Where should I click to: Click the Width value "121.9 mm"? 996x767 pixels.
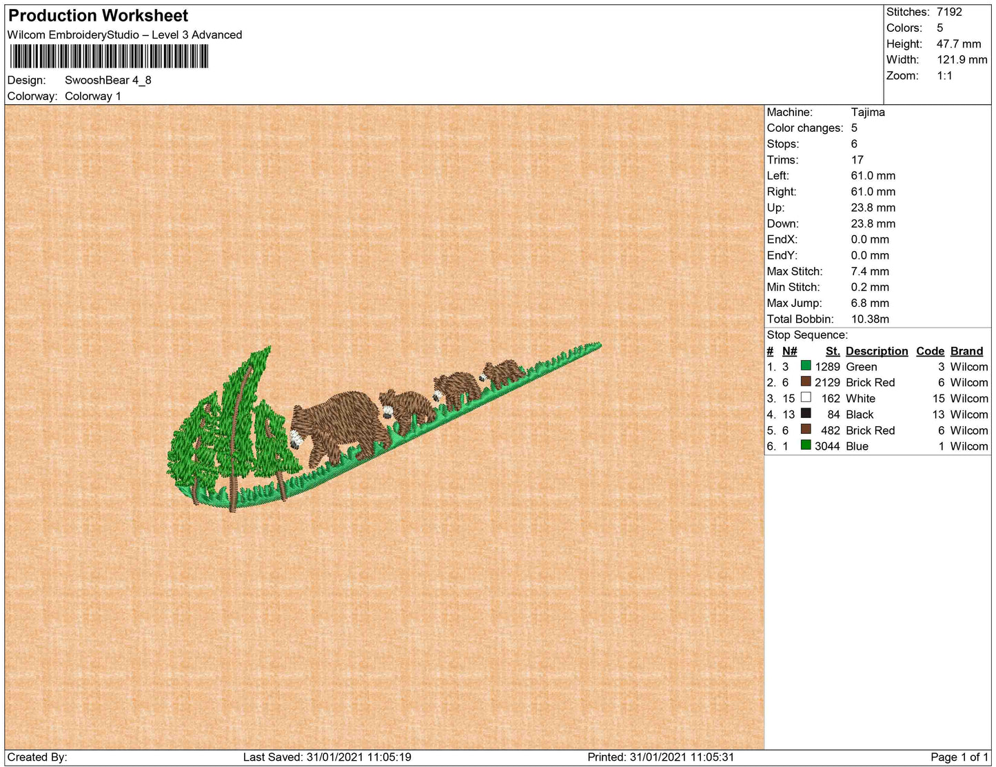click(962, 59)
